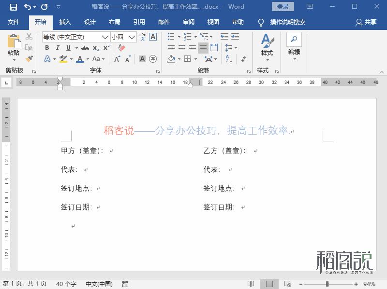Select the subscript icon

[95, 48]
